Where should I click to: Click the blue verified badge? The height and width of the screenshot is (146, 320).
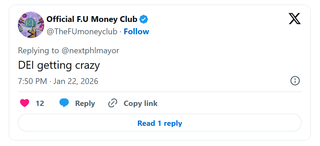(x=143, y=20)
